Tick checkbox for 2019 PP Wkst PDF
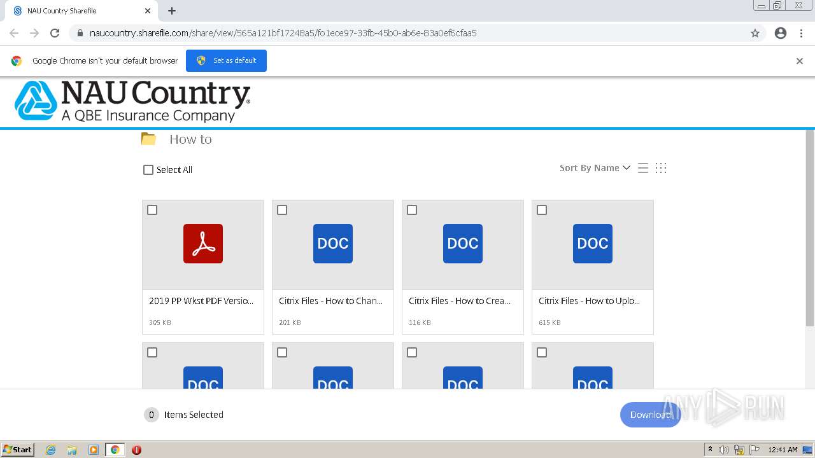 (x=152, y=210)
